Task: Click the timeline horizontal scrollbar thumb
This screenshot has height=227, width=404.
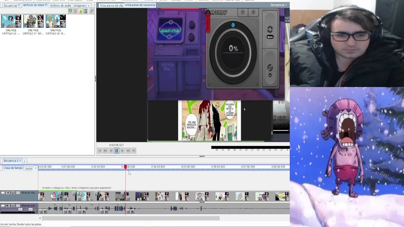Action: pos(131,218)
